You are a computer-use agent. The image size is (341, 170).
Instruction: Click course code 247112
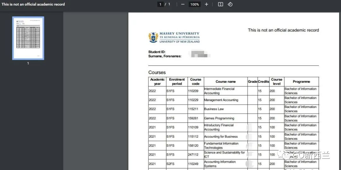click(193, 155)
